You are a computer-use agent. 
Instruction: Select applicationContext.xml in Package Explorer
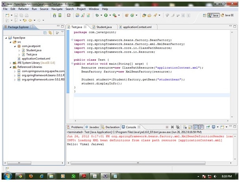click(34, 59)
